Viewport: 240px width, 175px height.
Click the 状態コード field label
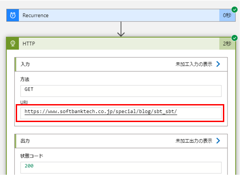pos(31,156)
